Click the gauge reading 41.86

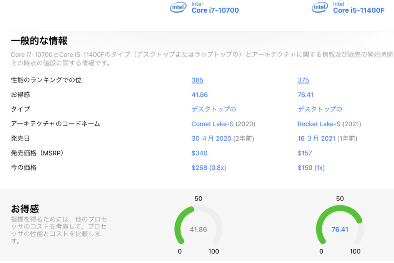pyautogui.click(x=198, y=229)
